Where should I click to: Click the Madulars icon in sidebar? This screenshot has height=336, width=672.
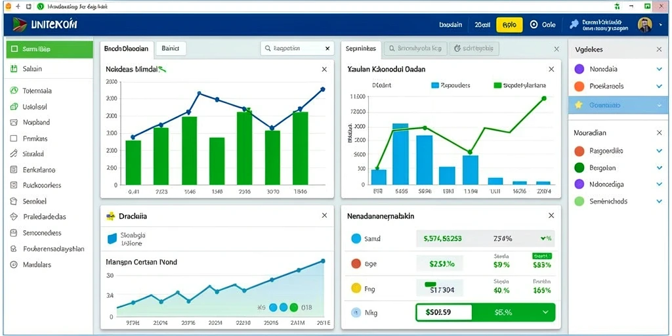tap(14, 264)
